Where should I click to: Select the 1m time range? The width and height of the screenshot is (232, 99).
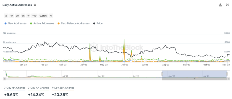[x=12, y=16]
